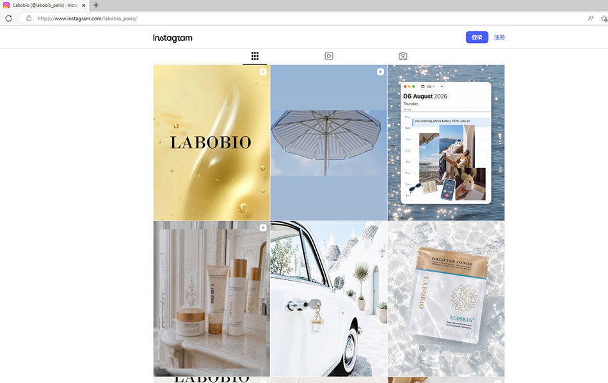Screen dimensions: 608x383
Task: Click the reel icon on the skincare bottles post
Action: pyautogui.click(x=263, y=228)
